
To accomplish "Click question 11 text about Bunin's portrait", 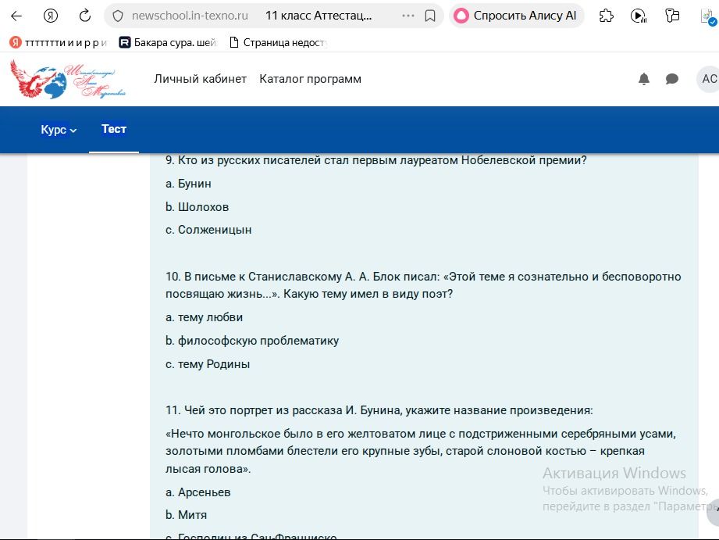I will (379, 410).
